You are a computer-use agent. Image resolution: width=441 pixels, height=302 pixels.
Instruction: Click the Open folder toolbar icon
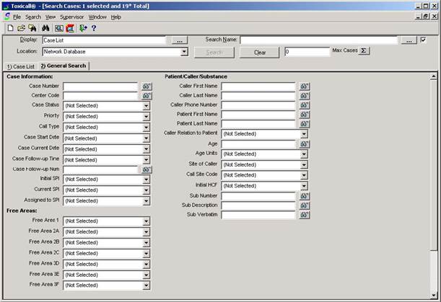(21, 28)
